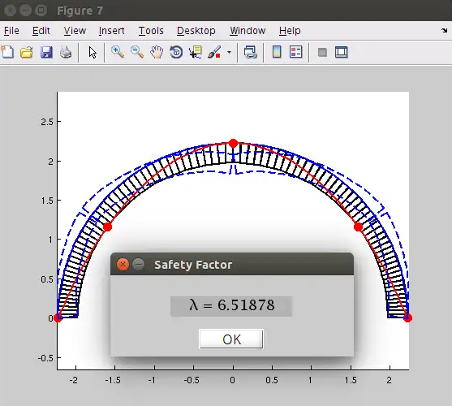The image size is (452, 406).
Task: Click the Link Plot icon
Action: point(250,53)
